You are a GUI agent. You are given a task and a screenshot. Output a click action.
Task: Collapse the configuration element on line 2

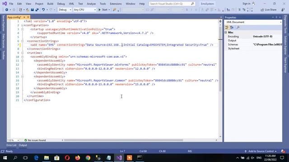pos(22,25)
